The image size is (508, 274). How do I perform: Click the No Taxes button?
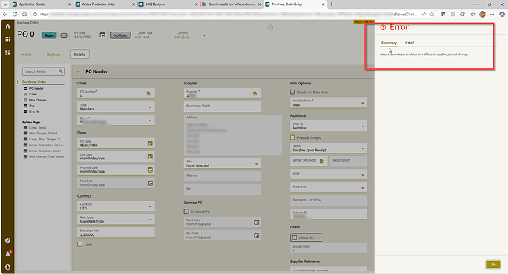pyautogui.click(x=121, y=35)
